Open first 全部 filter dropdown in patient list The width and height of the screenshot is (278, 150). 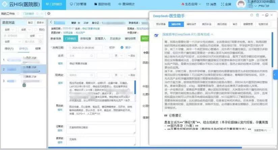[x=9, y=30]
